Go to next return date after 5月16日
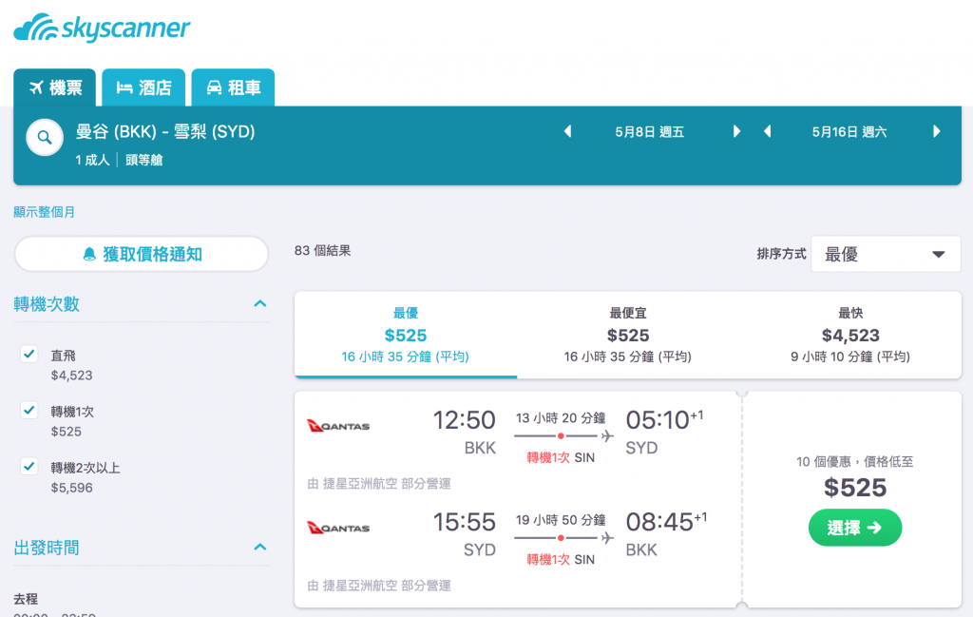Screen dimensions: 973x617 (937, 131)
